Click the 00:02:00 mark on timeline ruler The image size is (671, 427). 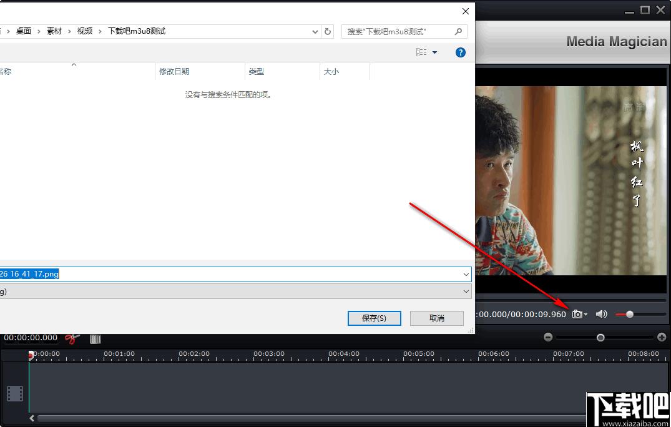194,354
